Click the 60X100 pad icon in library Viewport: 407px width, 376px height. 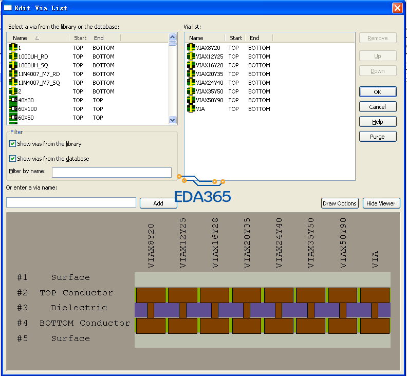point(13,109)
